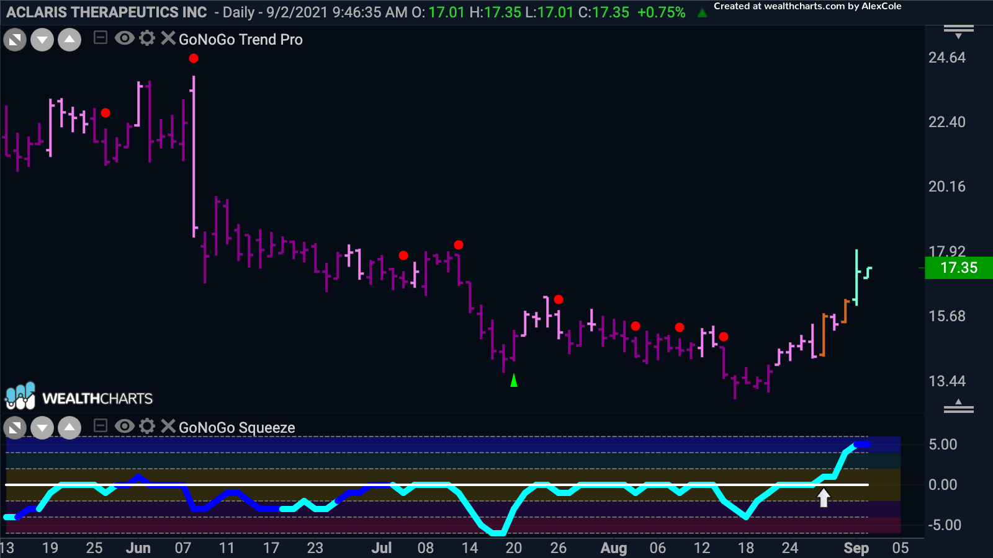993x558 pixels.
Task: Open GoNoGo Squeeze settings gear
Action: (147, 426)
